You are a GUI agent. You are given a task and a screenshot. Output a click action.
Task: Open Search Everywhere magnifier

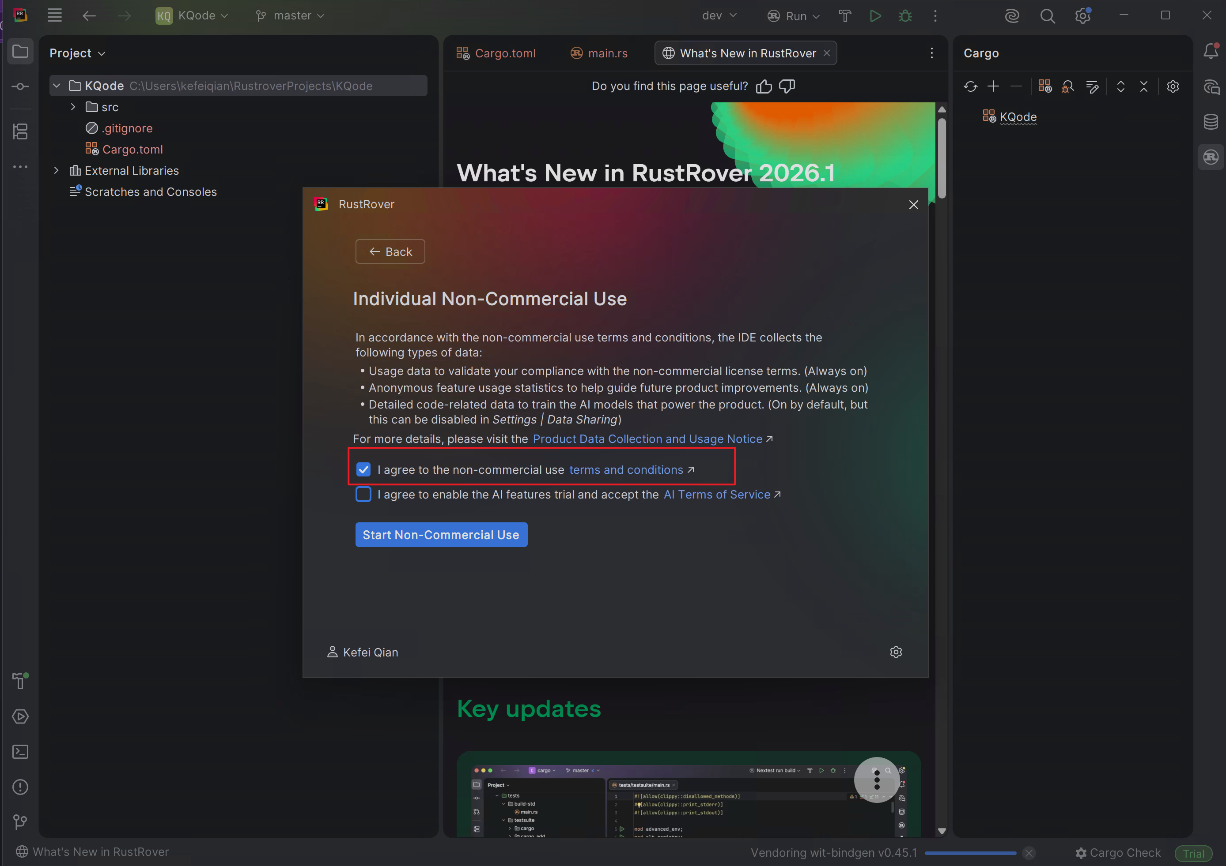point(1047,16)
